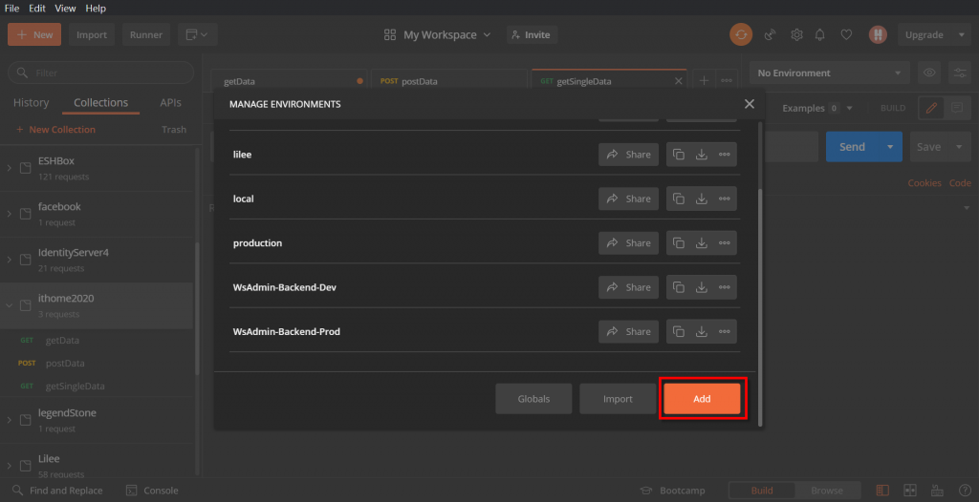Click the sync status icon
Image resolution: width=979 pixels, height=502 pixels.
(741, 35)
